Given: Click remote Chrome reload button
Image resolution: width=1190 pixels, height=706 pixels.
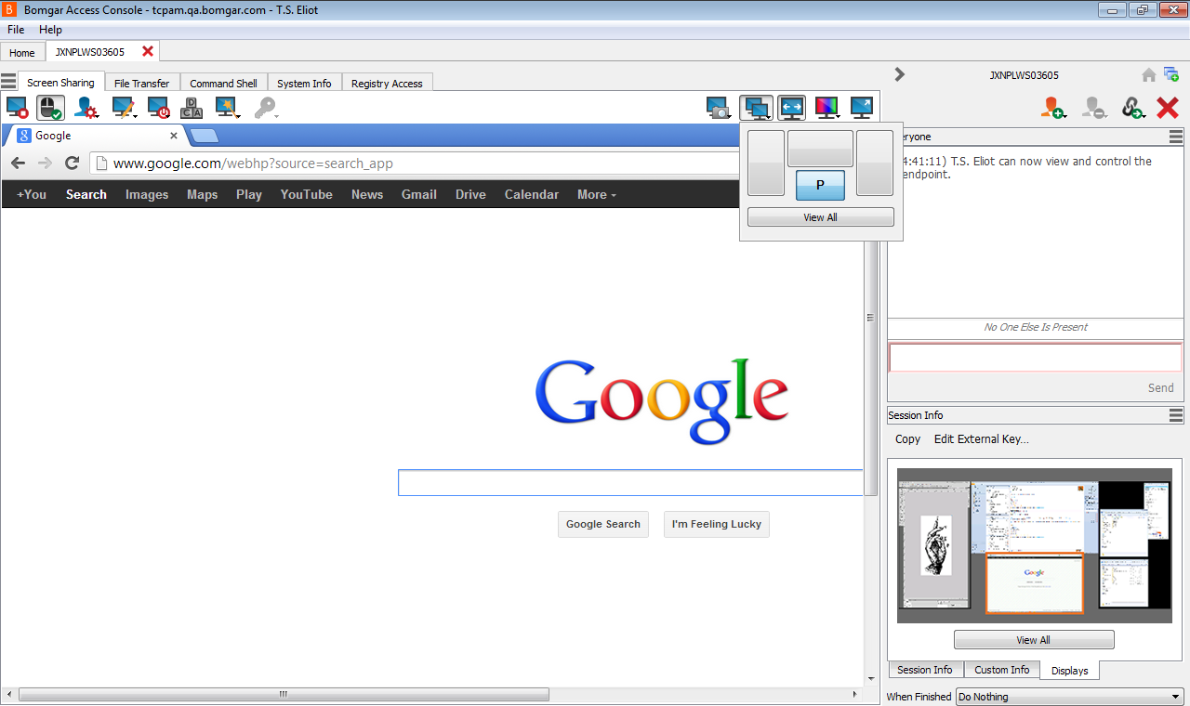Looking at the screenshot, I should click(72, 163).
